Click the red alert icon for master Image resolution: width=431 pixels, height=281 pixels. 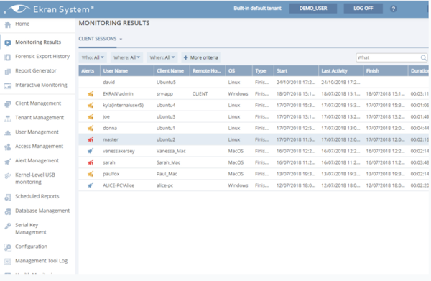[x=91, y=139]
